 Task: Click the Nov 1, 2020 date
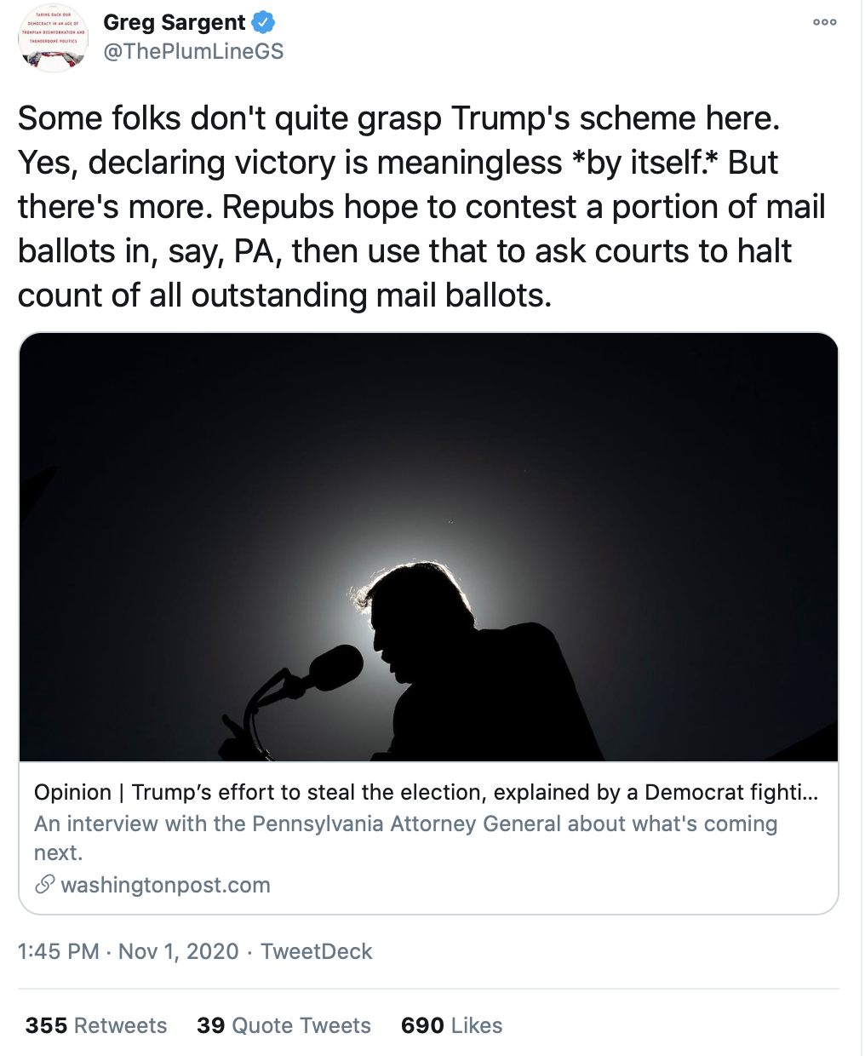(178, 951)
